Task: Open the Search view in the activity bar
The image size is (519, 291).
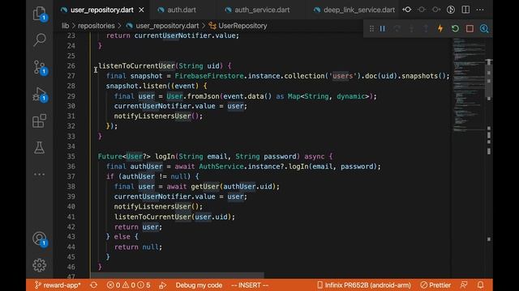Action: click(40, 40)
